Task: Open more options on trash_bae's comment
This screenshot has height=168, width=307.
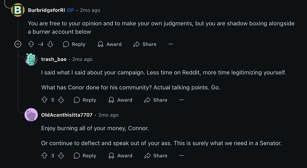Action: point(182,100)
